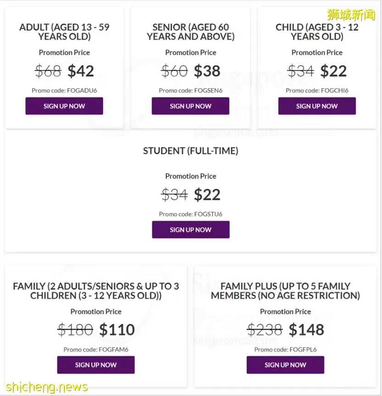The width and height of the screenshot is (382, 396).
Task: Click the $148 Family Plus promotion price
Action: click(306, 329)
